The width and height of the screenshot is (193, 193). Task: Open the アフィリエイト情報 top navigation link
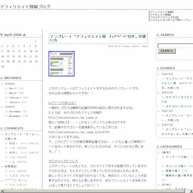pos(161,12)
